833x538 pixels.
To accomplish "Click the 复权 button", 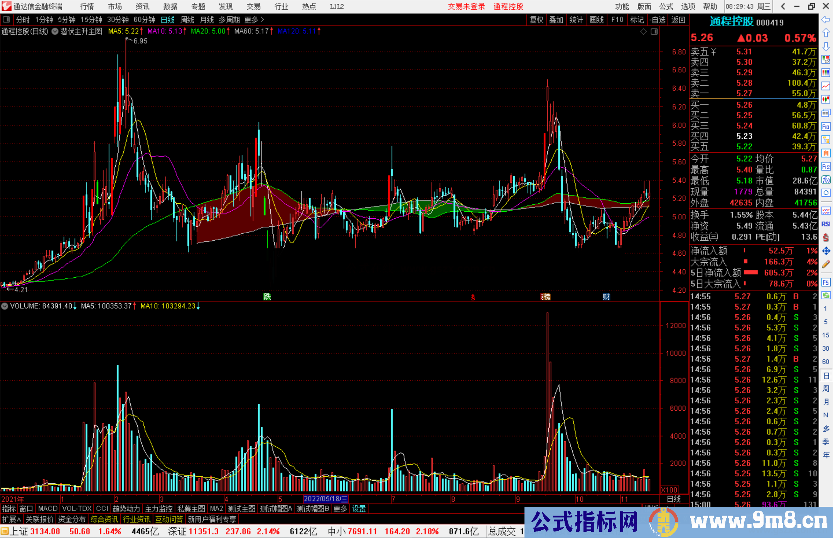I will [536, 20].
